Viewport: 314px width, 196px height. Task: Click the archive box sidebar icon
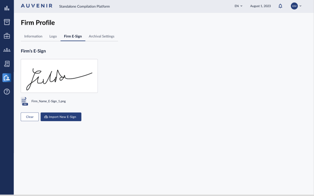tap(7, 22)
